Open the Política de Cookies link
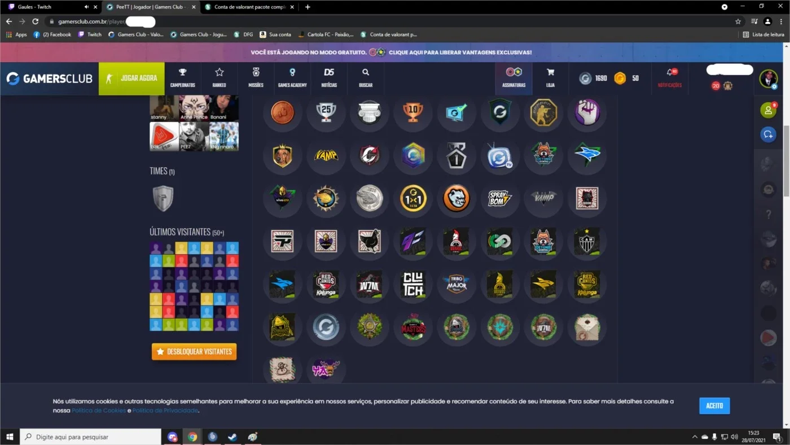The width and height of the screenshot is (790, 445). pos(99,411)
